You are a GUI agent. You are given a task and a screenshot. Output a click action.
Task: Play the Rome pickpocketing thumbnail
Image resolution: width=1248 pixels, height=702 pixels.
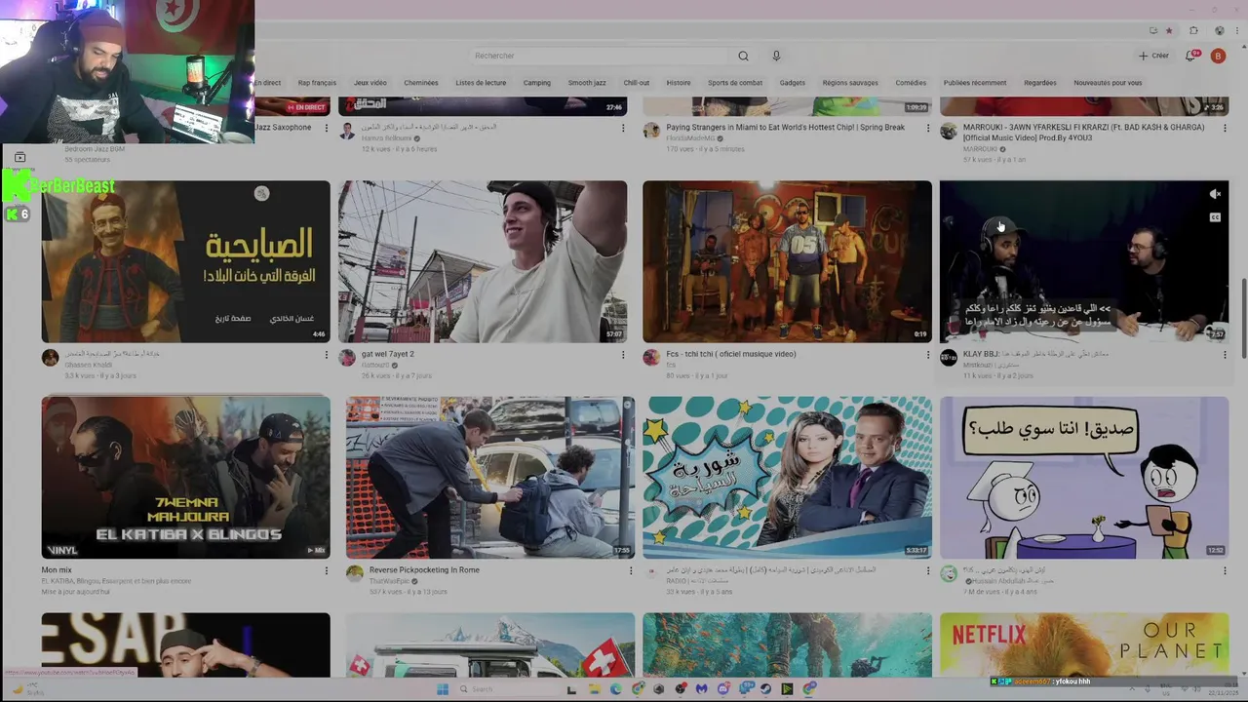click(x=489, y=477)
